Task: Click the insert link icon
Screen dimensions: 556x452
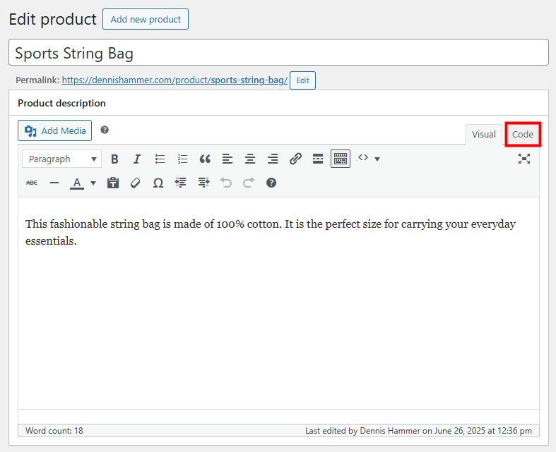Action: (295, 159)
